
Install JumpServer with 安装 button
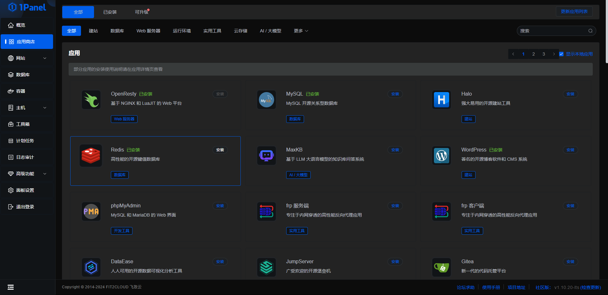pos(395,262)
